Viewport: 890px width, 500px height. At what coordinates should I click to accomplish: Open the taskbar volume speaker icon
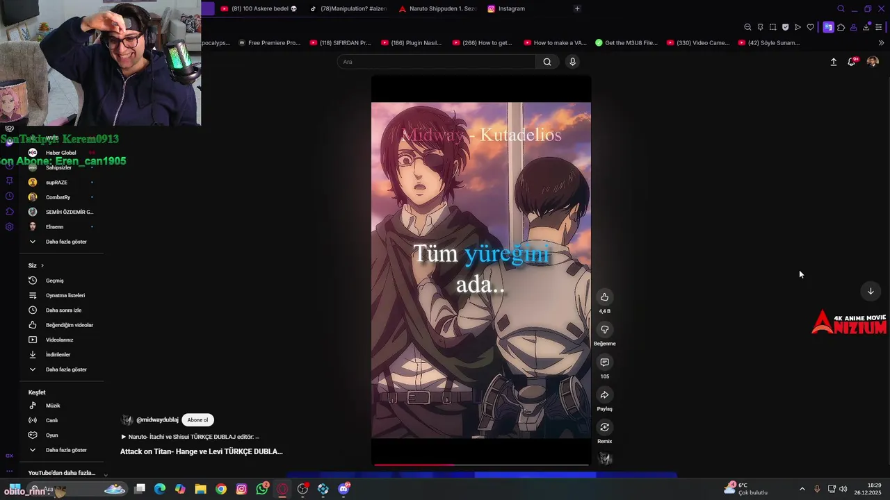click(x=843, y=489)
